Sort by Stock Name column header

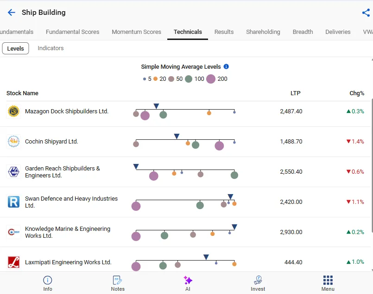[22, 93]
